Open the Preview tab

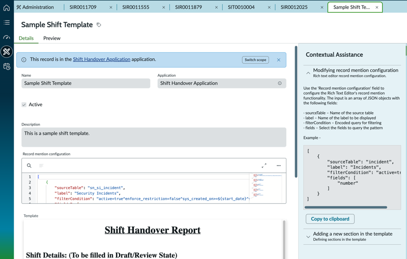(52, 38)
